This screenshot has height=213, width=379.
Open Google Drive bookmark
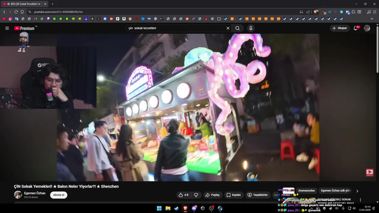[x=42, y=19]
